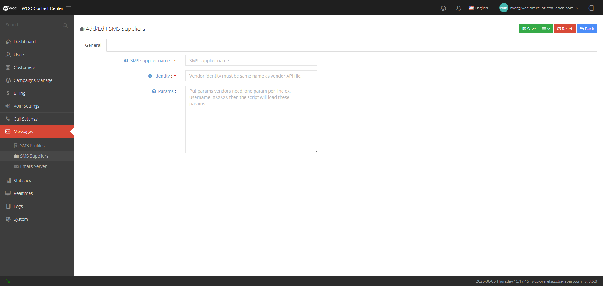Click the Realtimes monitor icon

pos(8,193)
